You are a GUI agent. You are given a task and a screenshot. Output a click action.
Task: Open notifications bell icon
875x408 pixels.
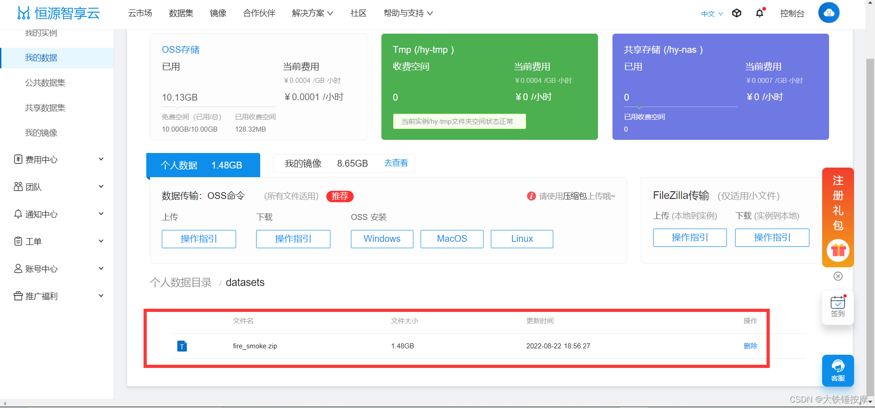coord(760,13)
